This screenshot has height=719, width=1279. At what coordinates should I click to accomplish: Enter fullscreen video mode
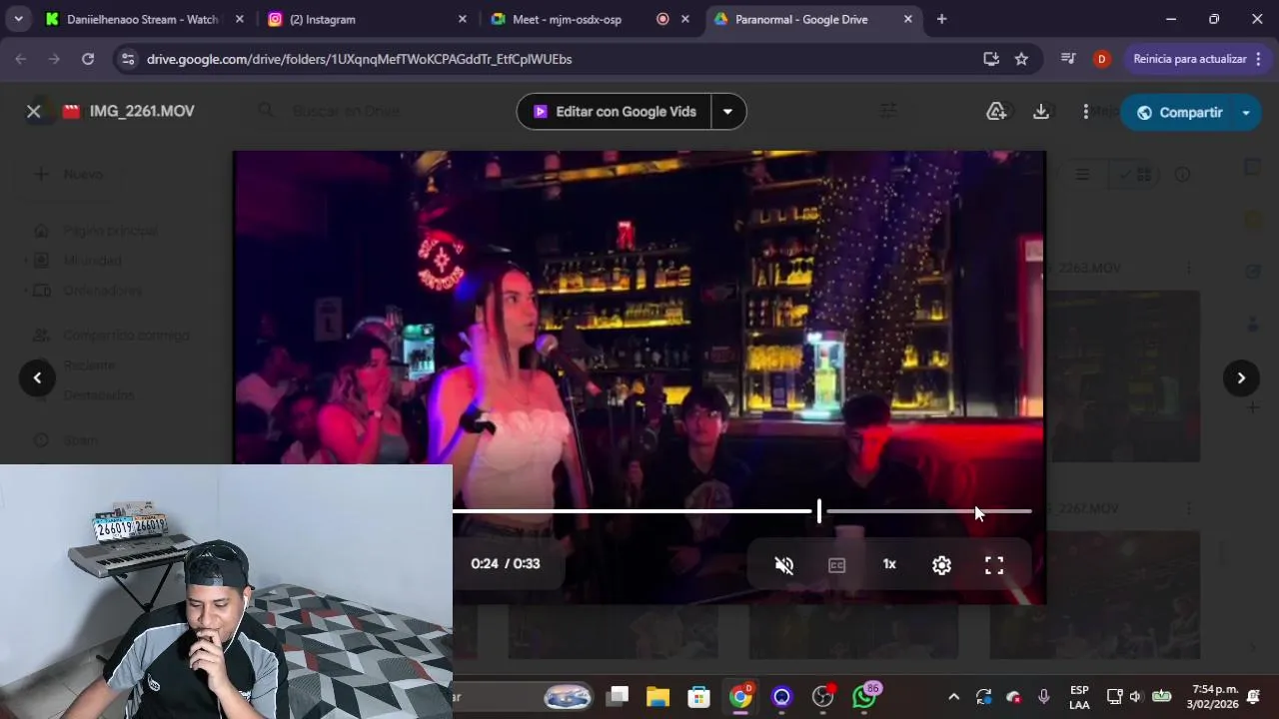[994, 565]
